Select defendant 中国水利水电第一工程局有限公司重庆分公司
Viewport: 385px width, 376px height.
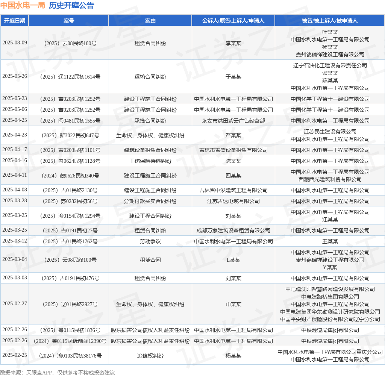pyautogui.click(x=330, y=352)
